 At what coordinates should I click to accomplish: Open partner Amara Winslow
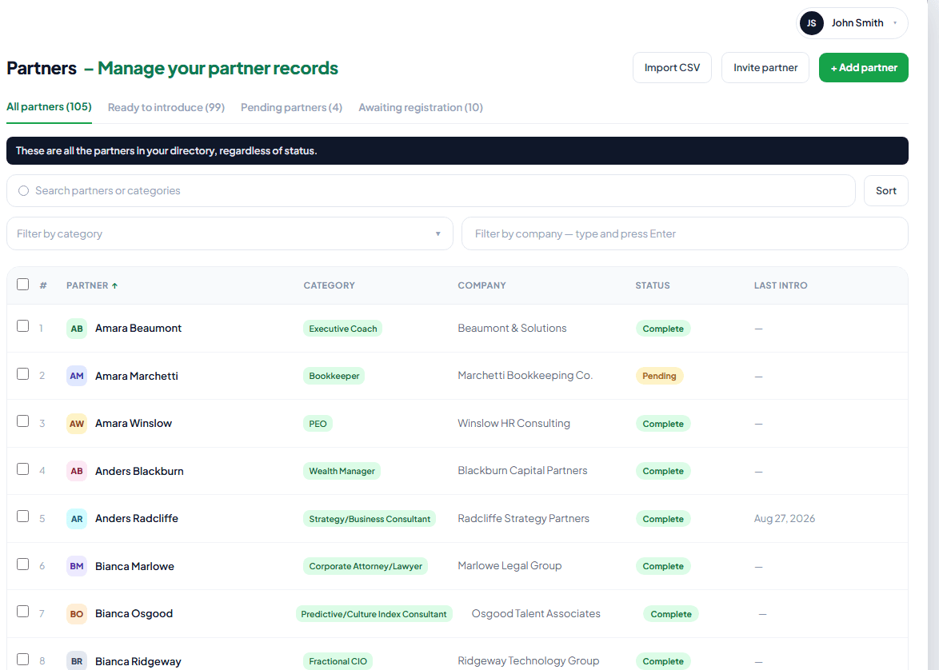click(134, 423)
